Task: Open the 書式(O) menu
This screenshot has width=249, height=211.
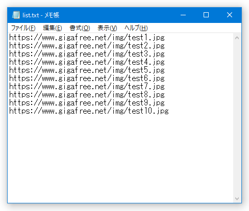Action: click(80, 28)
